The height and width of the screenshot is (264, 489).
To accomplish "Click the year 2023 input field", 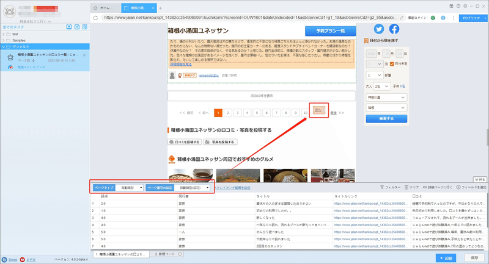I will coord(372,54).
